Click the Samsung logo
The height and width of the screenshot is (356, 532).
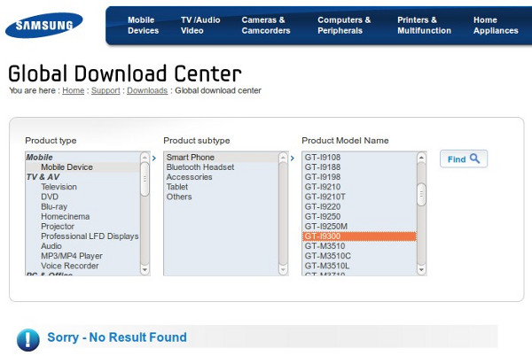pyautogui.click(x=49, y=27)
